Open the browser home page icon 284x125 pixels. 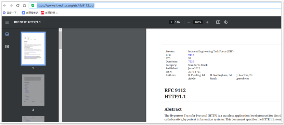24,5
